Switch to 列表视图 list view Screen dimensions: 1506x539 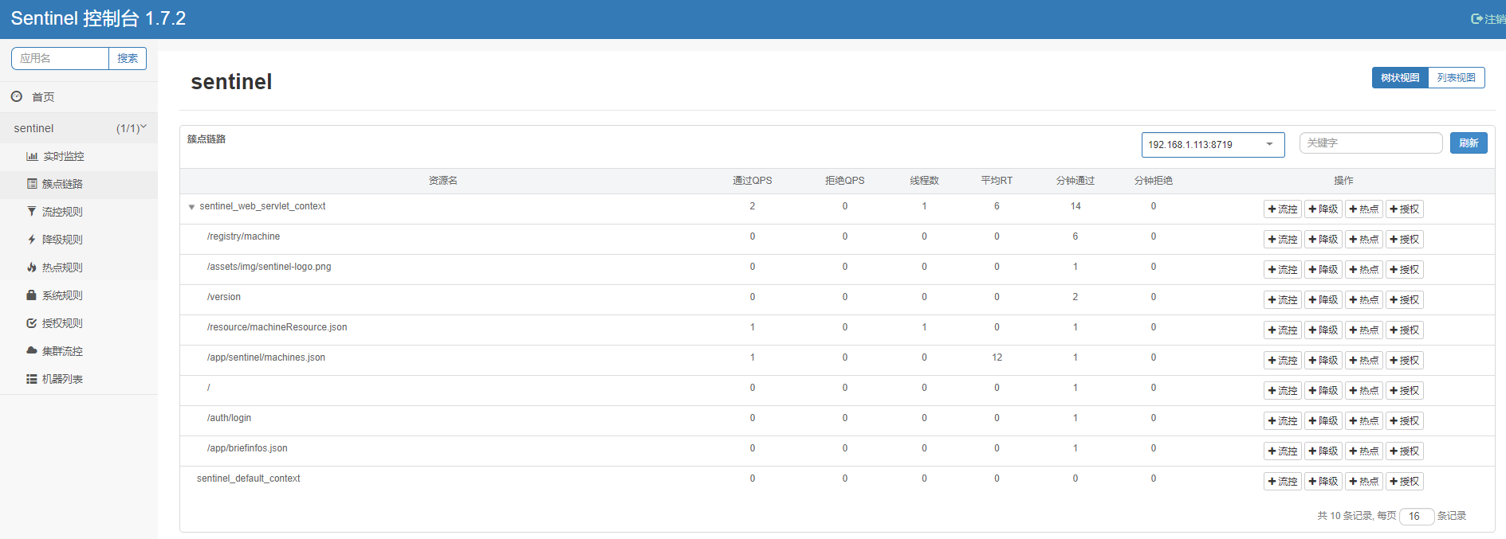click(x=1457, y=77)
